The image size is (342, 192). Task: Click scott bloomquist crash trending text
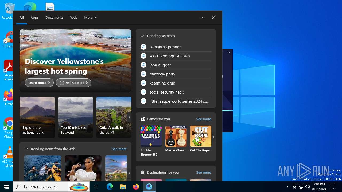coord(170,56)
